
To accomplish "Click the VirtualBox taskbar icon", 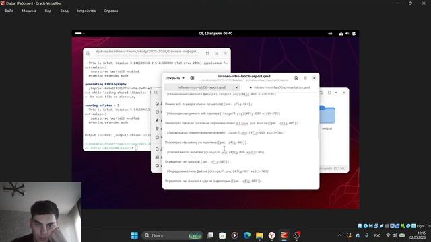I will (284, 235).
